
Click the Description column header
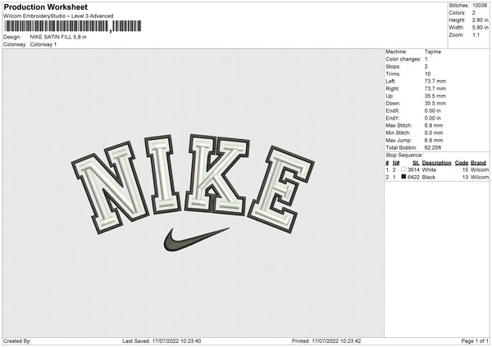click(436, 163)
